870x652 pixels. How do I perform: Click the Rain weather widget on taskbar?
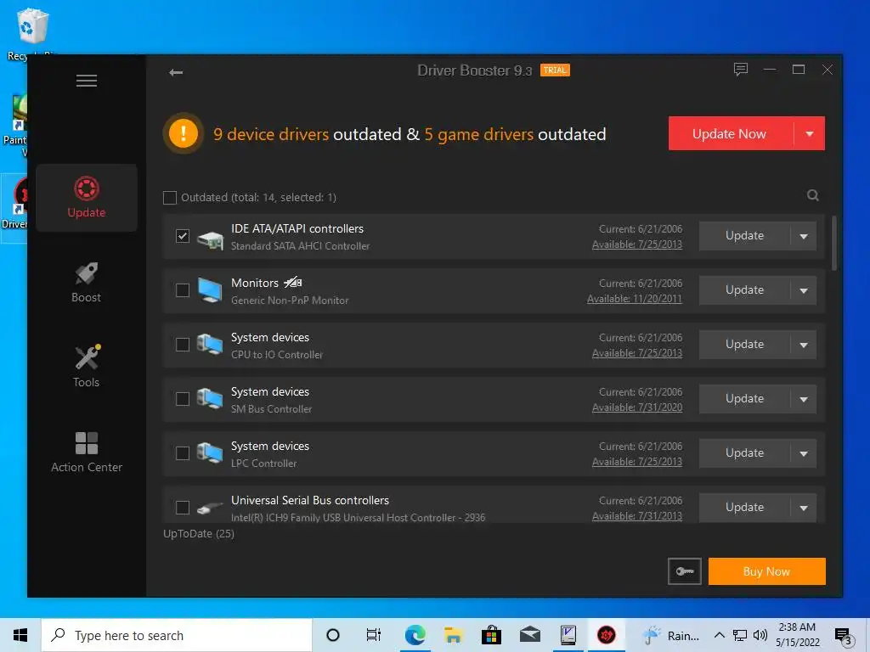point(672,635)
